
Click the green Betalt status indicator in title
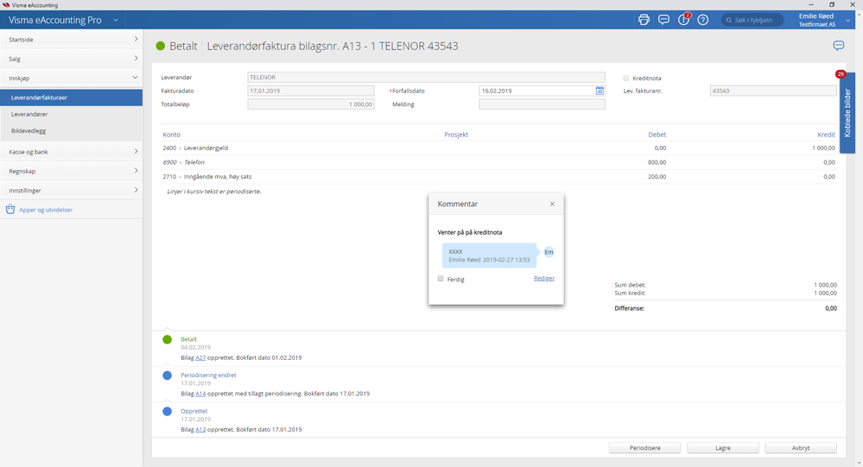pos(160,46)
